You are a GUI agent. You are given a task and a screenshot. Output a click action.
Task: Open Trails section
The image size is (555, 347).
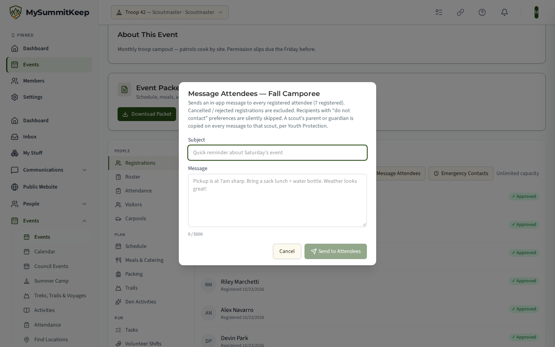click(151, 288)
